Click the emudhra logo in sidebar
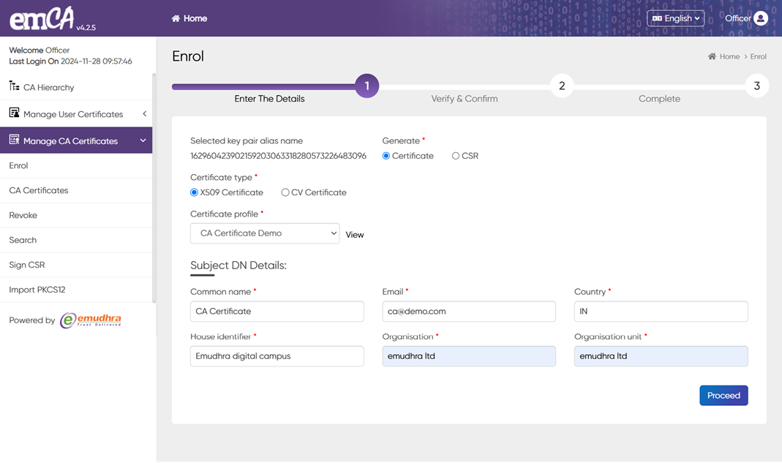This screenshot has width=782, height=463. pyautogui.click(x=91, y=320)
